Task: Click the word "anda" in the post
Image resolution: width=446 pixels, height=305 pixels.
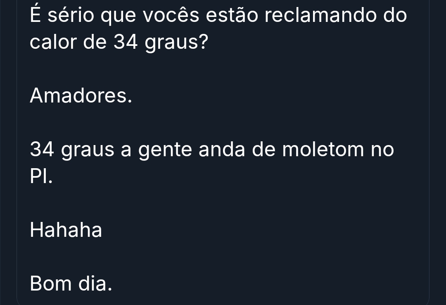Action: pos(222,150)
